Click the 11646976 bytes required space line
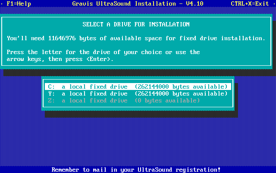The height and width of the screenshot is (173, 276). click(136, 38)
